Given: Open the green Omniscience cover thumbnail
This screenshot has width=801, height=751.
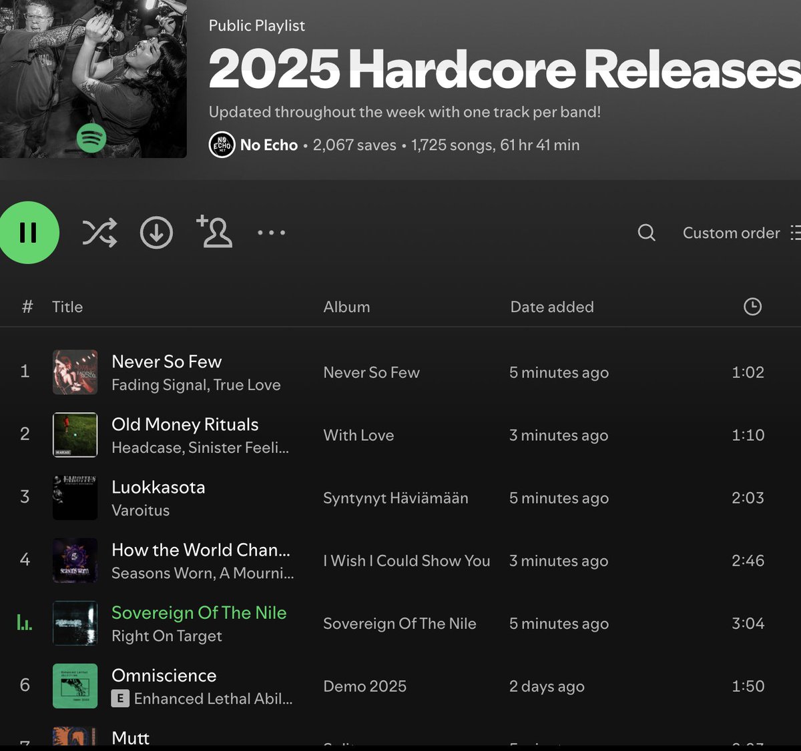Looking at the screenshot, I should click(75, 686).
